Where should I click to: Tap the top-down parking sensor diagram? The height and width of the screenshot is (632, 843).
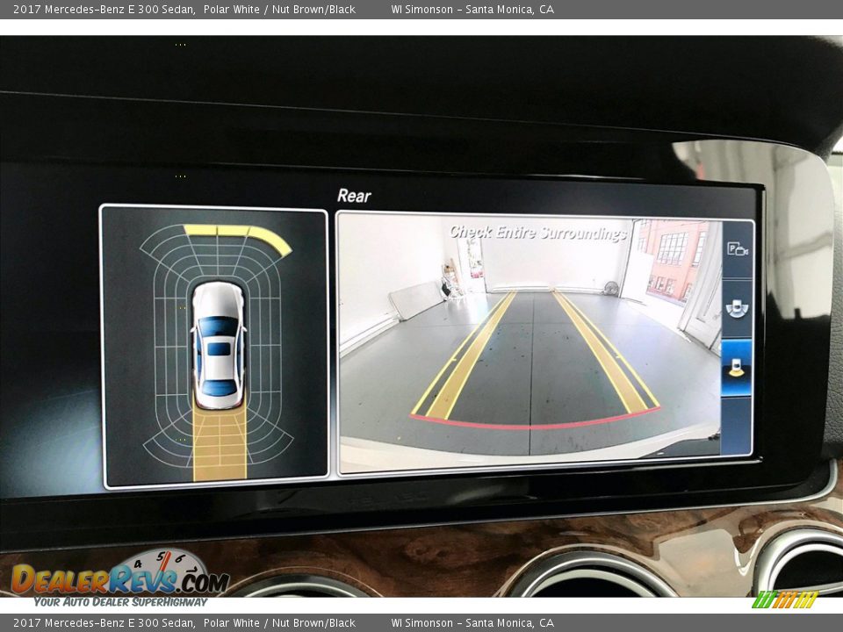214,346
